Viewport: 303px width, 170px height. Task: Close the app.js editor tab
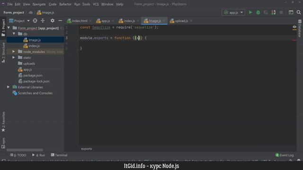pos(113,21)
